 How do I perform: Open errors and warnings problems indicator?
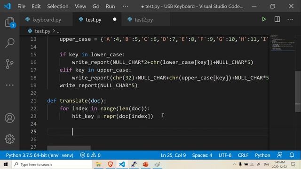click(x=90, y=155)
